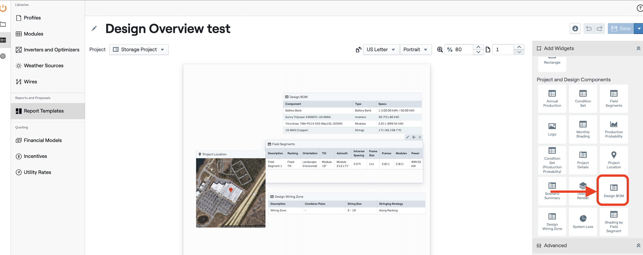Increase the zoom percentage with up arrow
Image resolution: width=643 pixels, height=255 pixels.
tap(478, 47)
